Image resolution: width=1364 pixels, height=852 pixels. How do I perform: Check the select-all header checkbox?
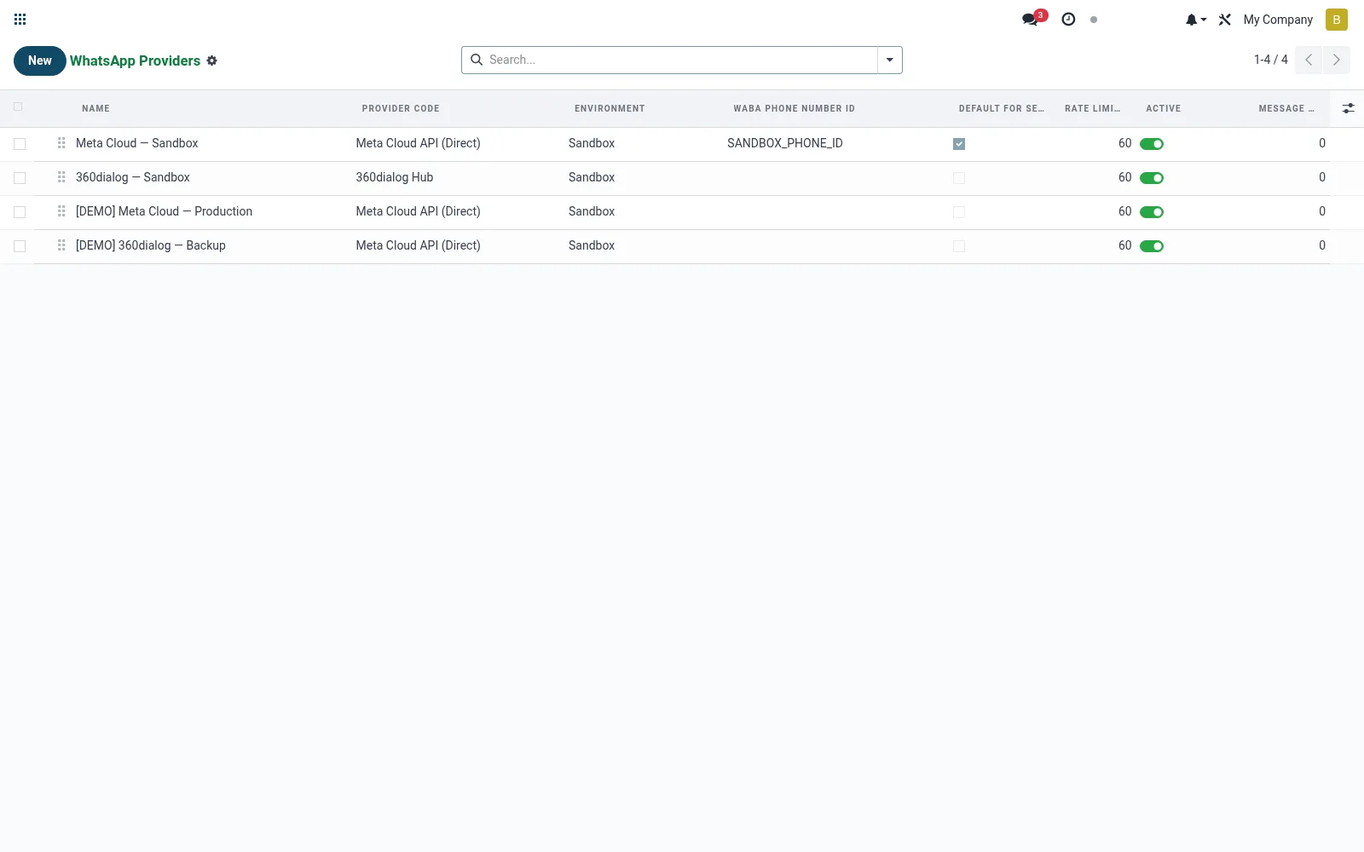(x=18, y=106)
